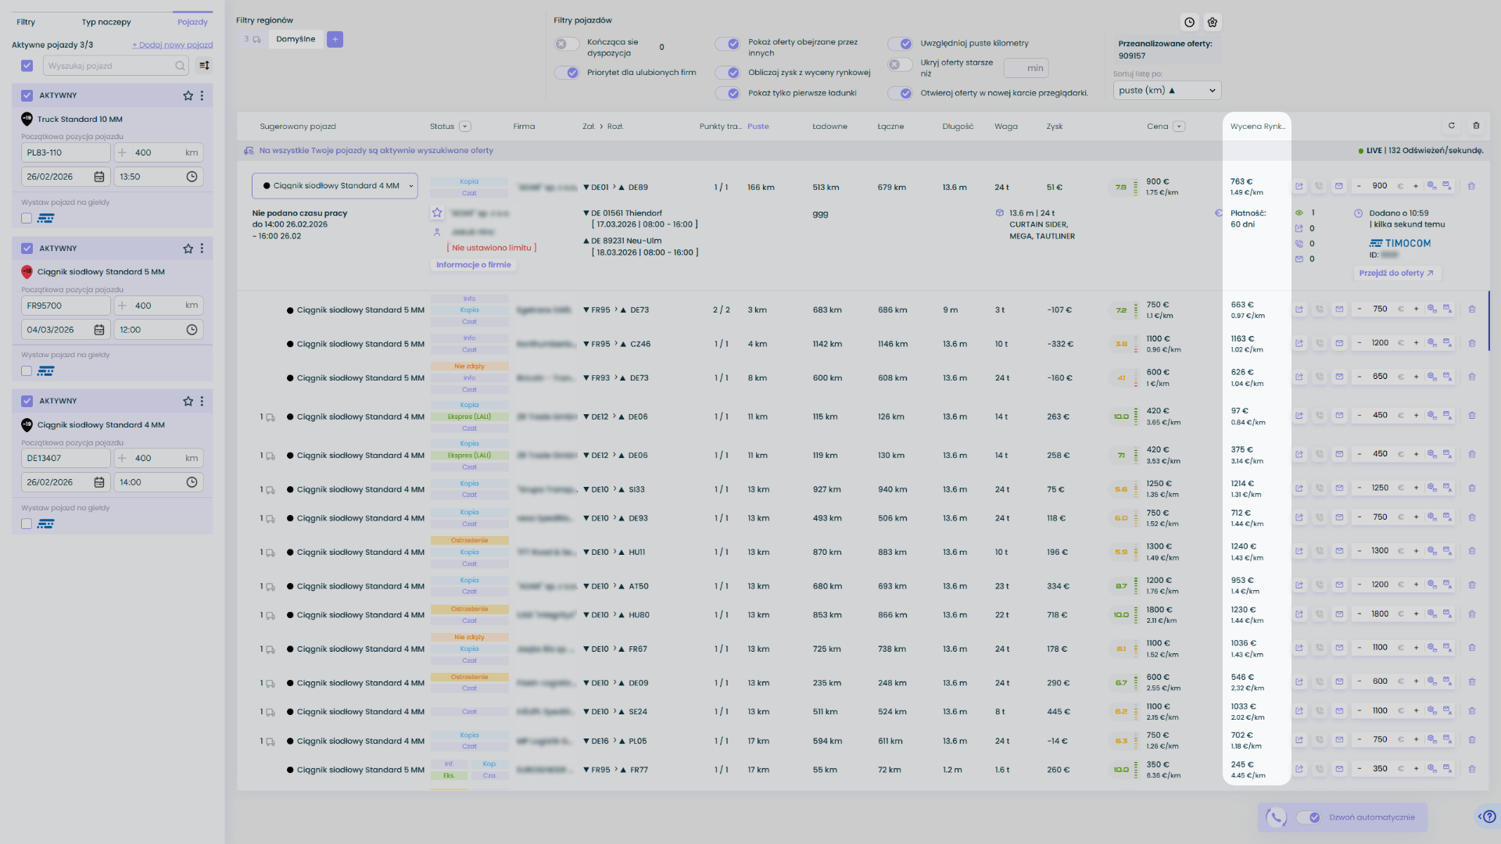Click calendar icon next to 04/03/2026 date

coord(99,330)
